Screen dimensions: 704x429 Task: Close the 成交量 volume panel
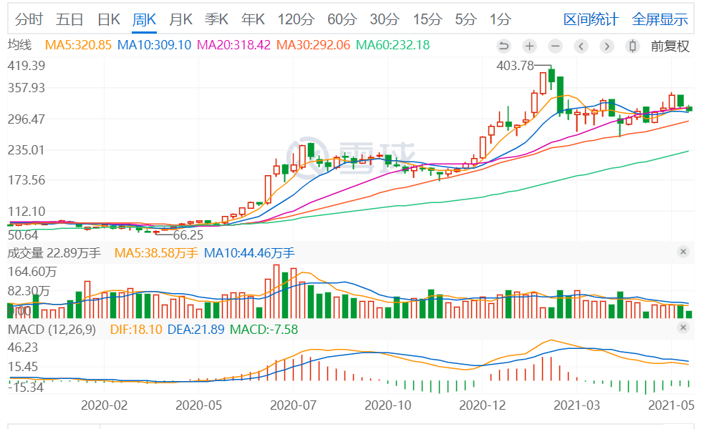[683, 252]
